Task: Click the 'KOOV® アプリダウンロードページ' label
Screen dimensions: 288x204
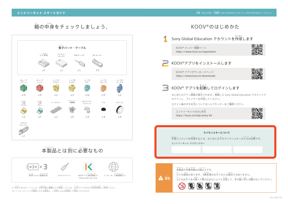Action: [x=195, y=72]
